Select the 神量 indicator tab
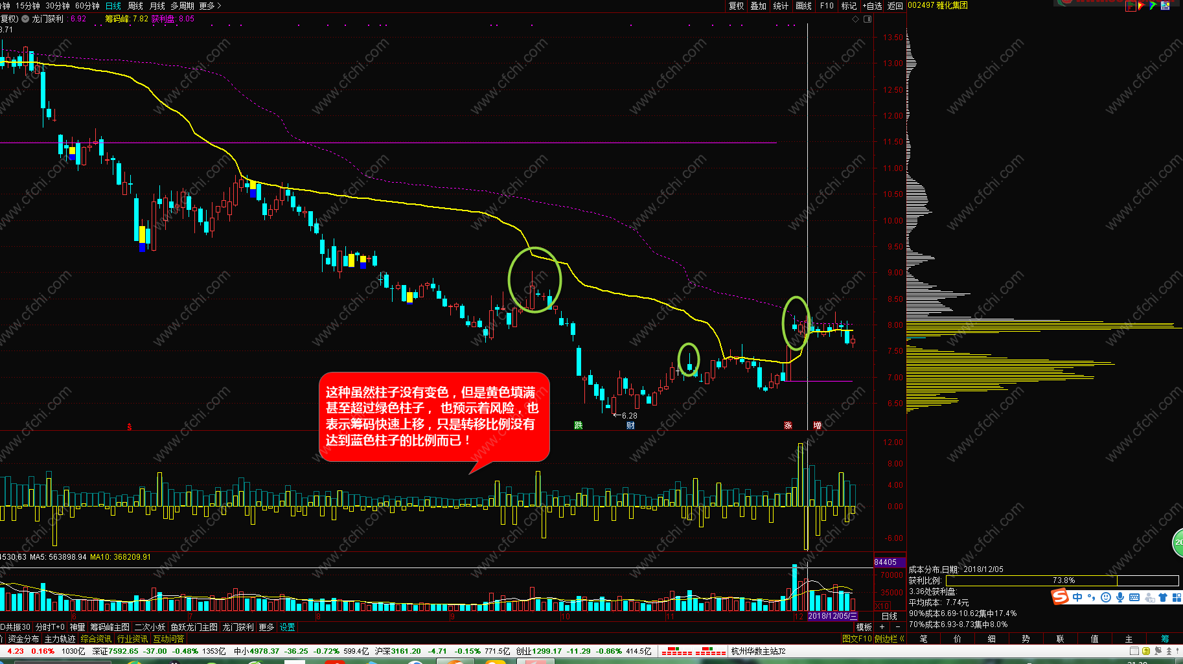The height and width of the screenshot is (664, 1183). tap(77, 627)
